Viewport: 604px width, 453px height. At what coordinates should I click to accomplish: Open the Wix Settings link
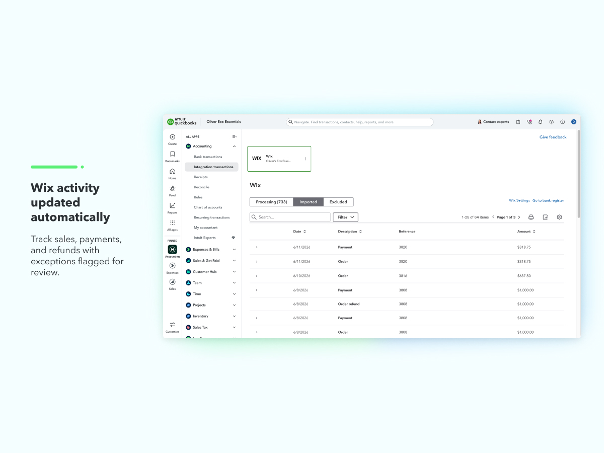(519, 200)
